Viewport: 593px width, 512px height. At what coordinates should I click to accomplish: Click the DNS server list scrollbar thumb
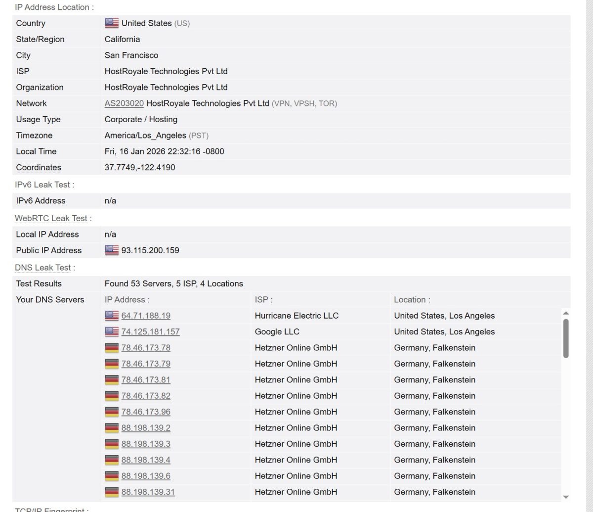pos(566,338)
